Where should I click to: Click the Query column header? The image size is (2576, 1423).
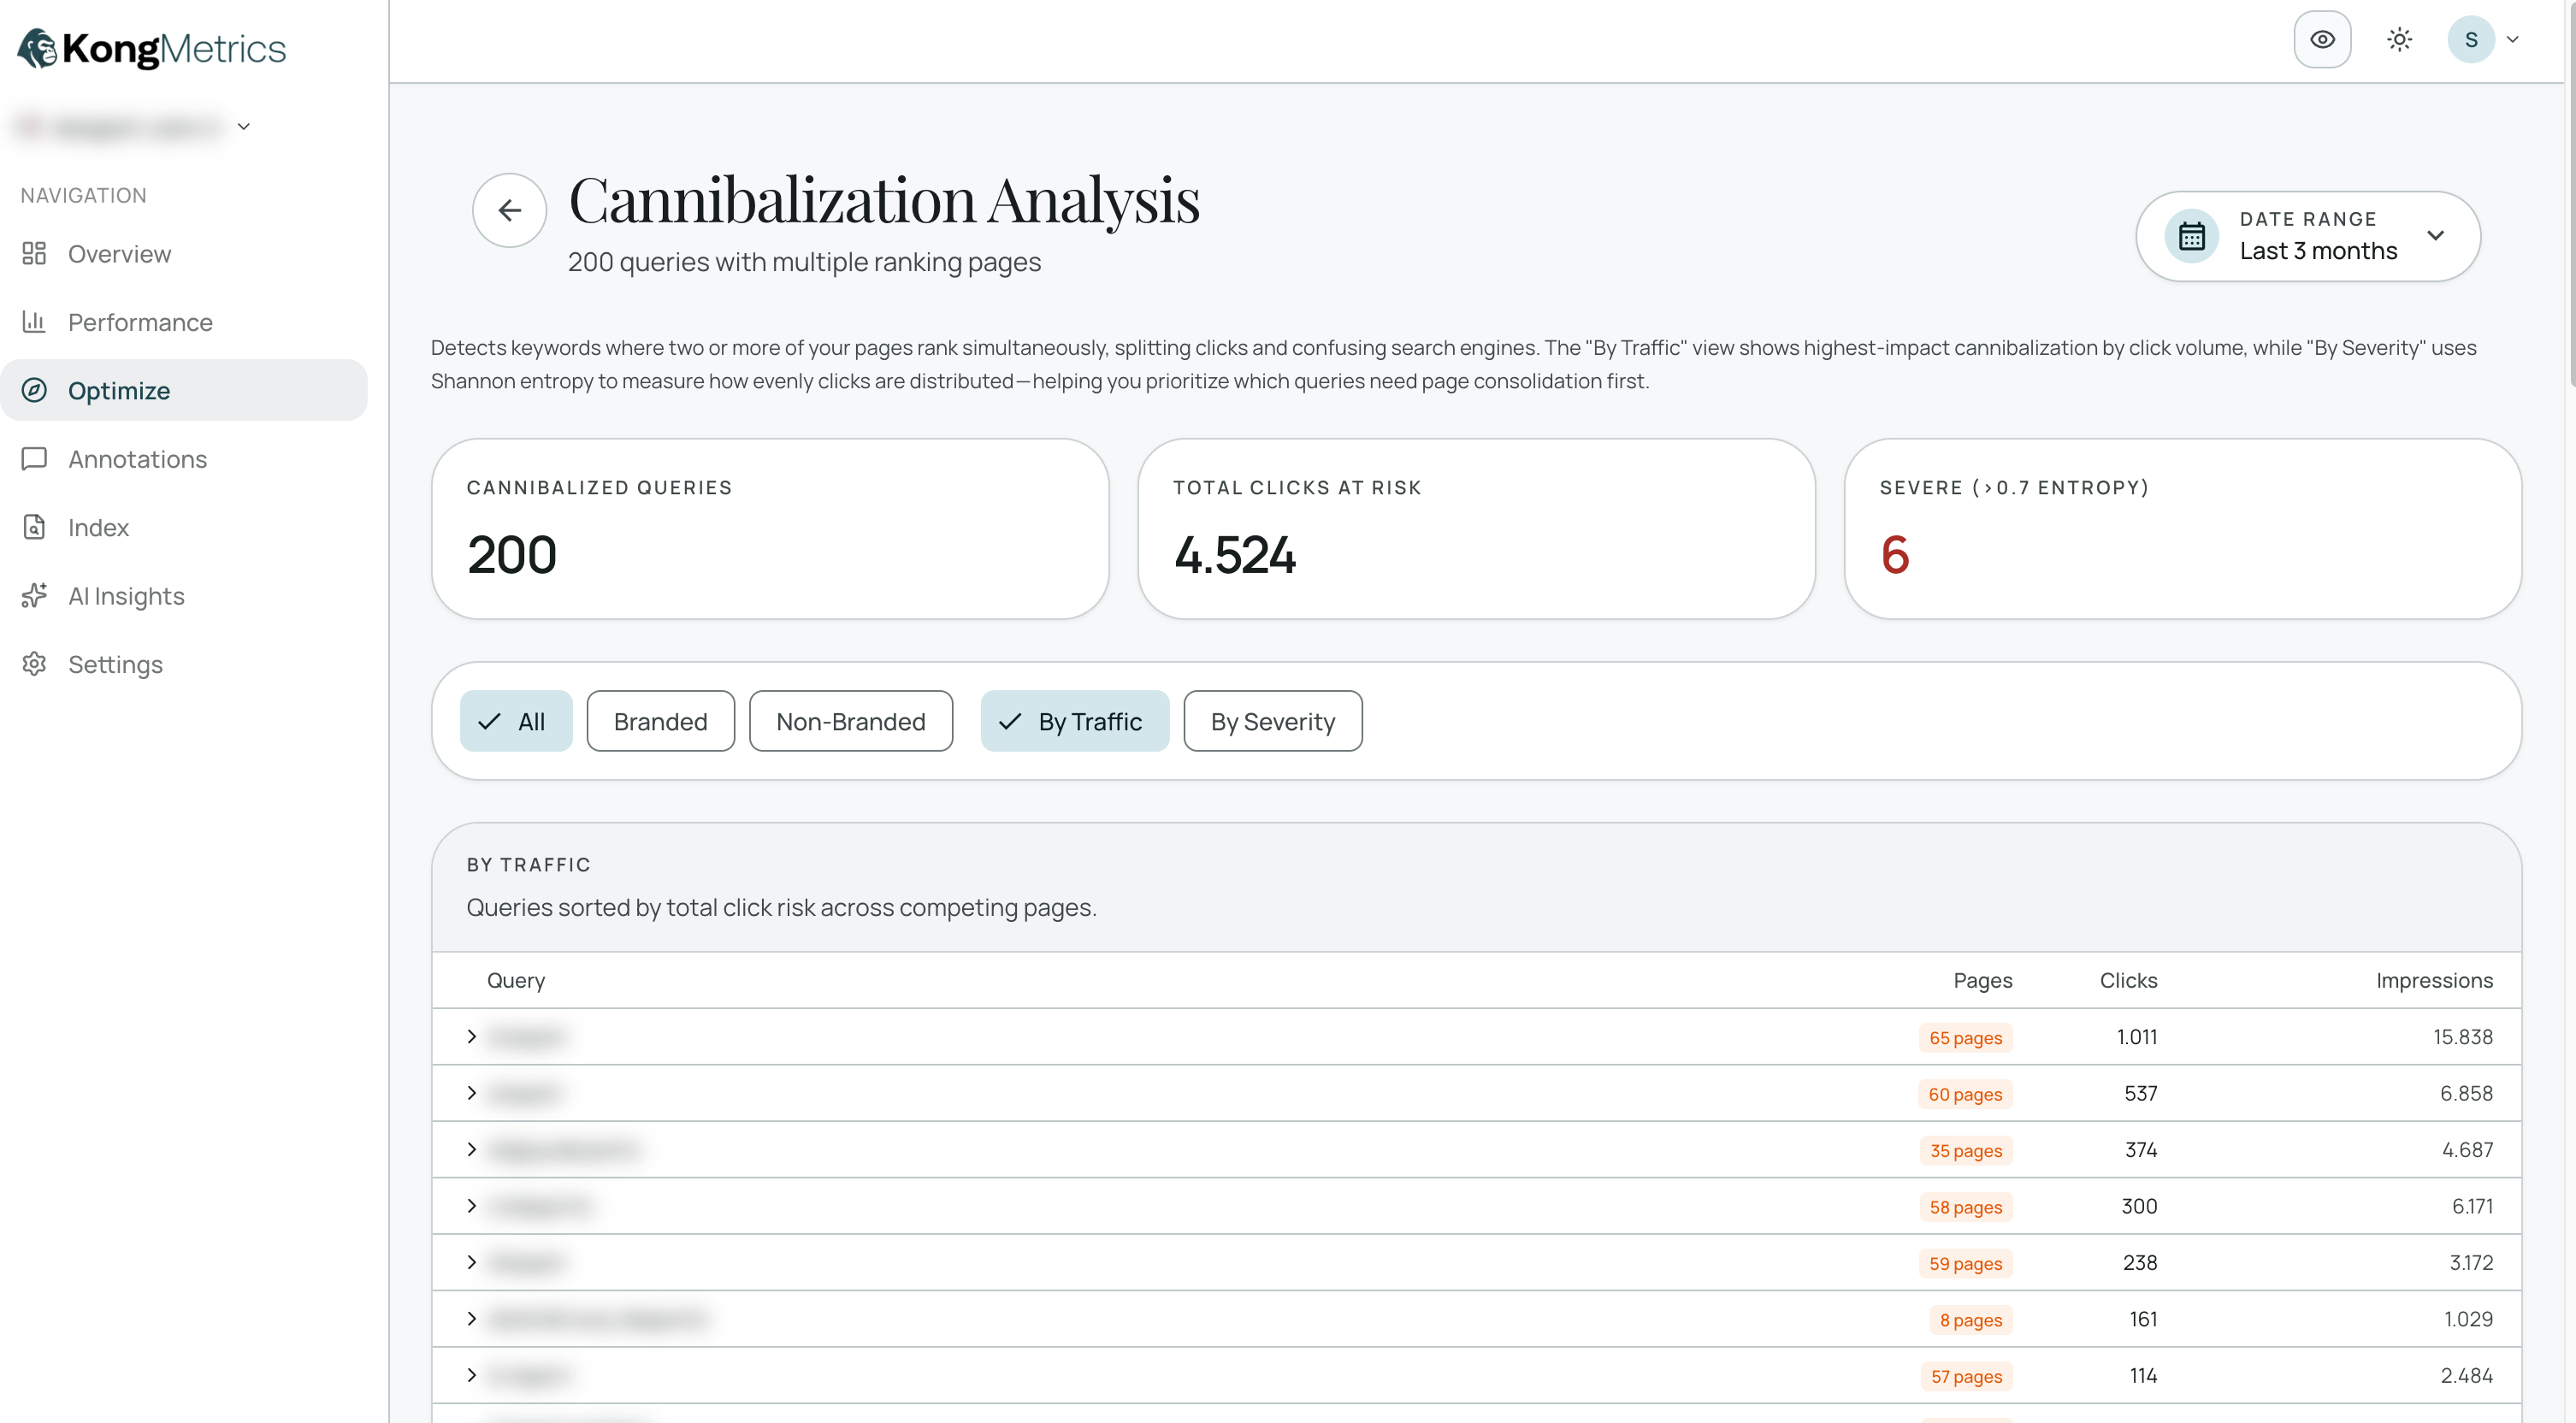click(x=516, y=980)
